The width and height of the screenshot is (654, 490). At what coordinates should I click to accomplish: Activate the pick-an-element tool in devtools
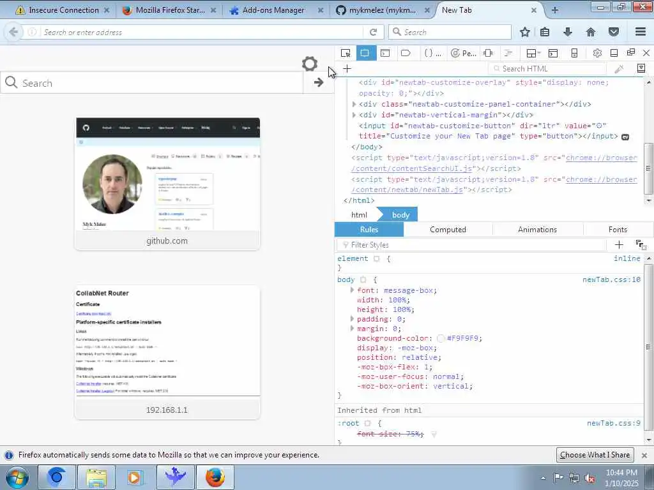click(346, 53)
